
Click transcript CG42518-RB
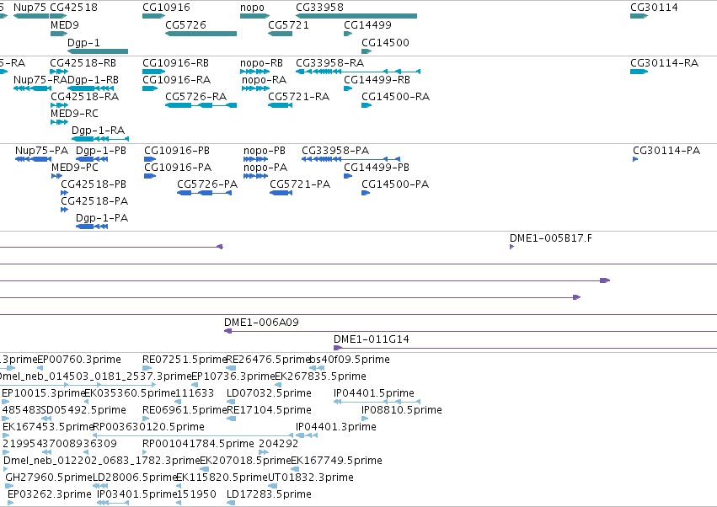83,62
